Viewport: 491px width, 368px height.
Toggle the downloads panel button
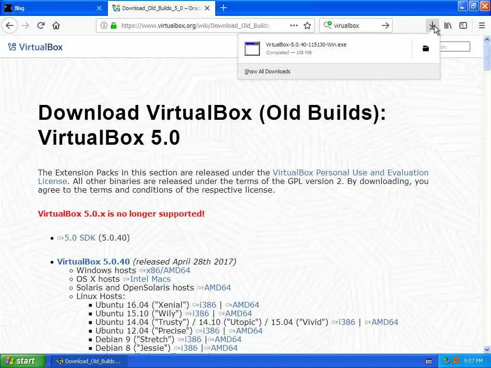click(x=432, y=25)
